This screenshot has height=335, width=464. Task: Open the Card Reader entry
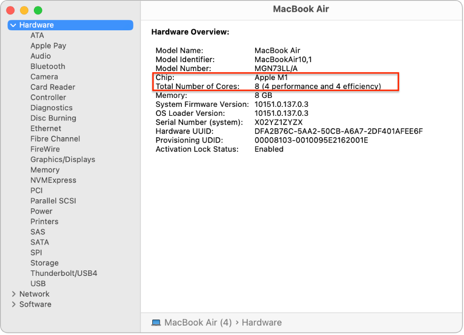pyautogui.click(x=53, y=87)
